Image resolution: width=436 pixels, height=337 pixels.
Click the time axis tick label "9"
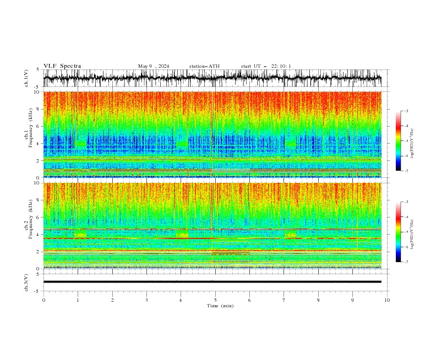[x=352, y=300]
